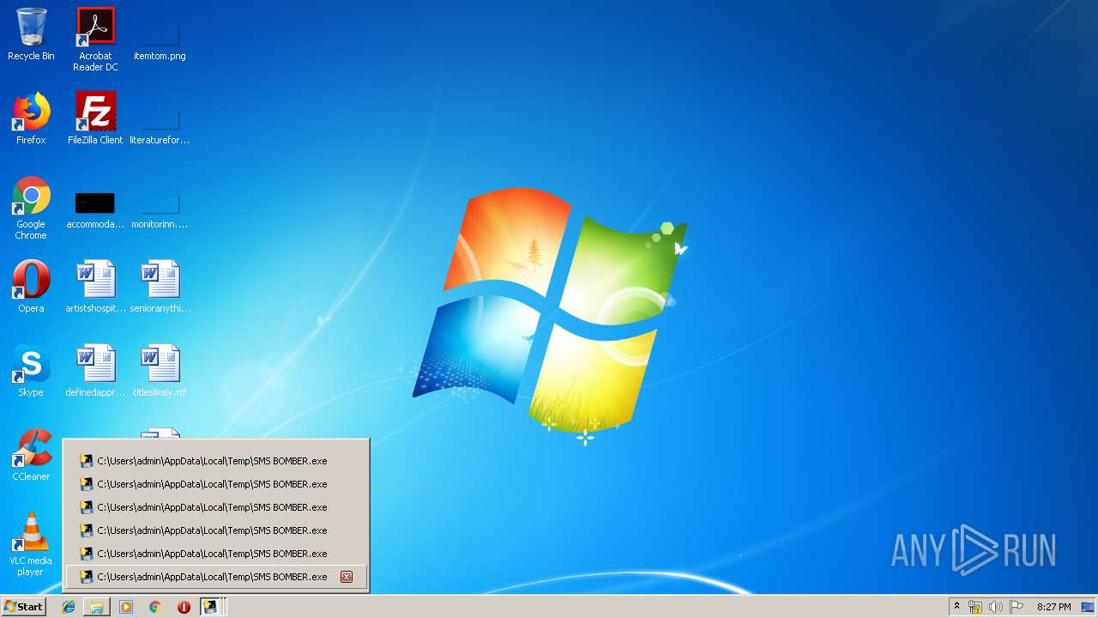Screen dimensions: 1098x618
Task: Click the SMS BOMBER taskbar group button
Action: pyautogui.click(x=212, y=607)
